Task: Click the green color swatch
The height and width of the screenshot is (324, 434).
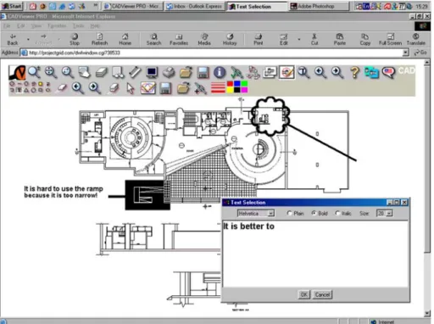Action: 244,84
